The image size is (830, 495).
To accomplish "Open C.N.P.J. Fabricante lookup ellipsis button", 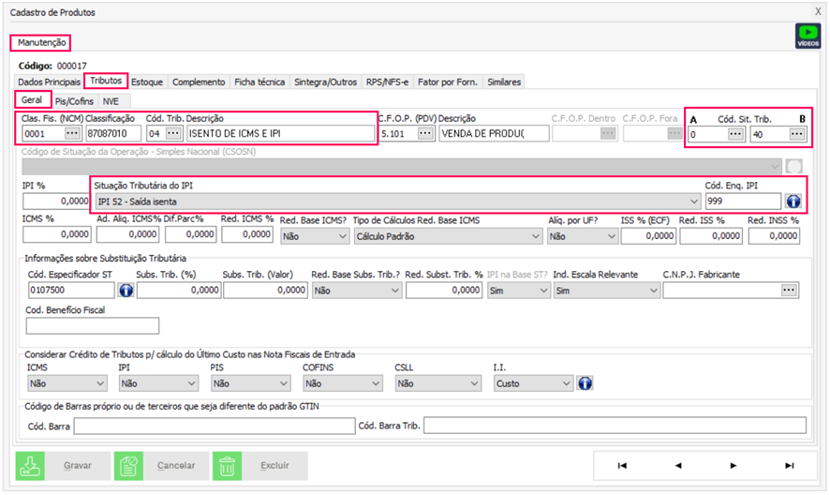I will [791, 291].
